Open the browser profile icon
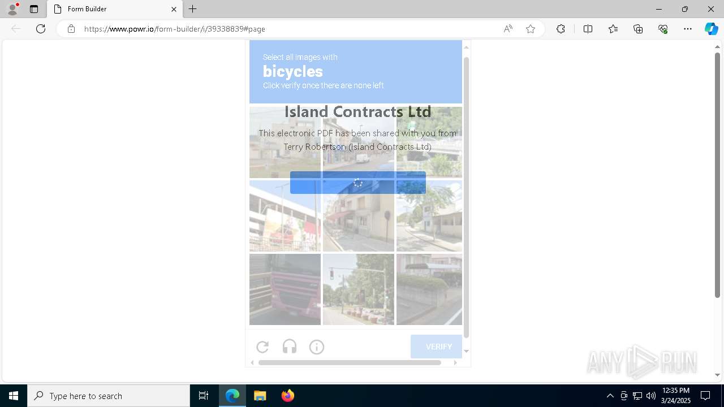 coord(12,9)
